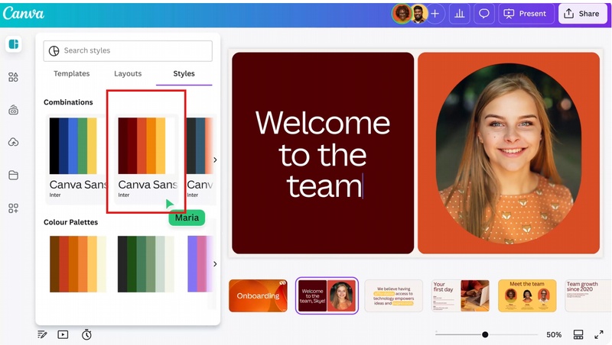
Task: Open the Team growth since 2020 thumbnail
Action: (588, 295)
